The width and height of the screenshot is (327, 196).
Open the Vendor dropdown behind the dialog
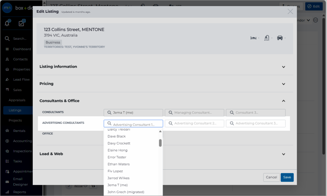point(304,20)
